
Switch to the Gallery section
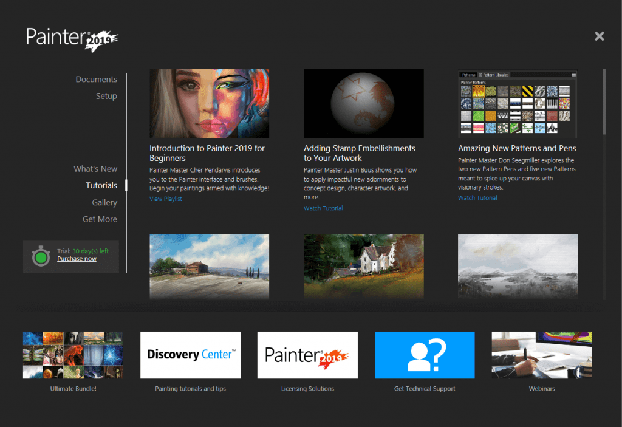[104, 202]
